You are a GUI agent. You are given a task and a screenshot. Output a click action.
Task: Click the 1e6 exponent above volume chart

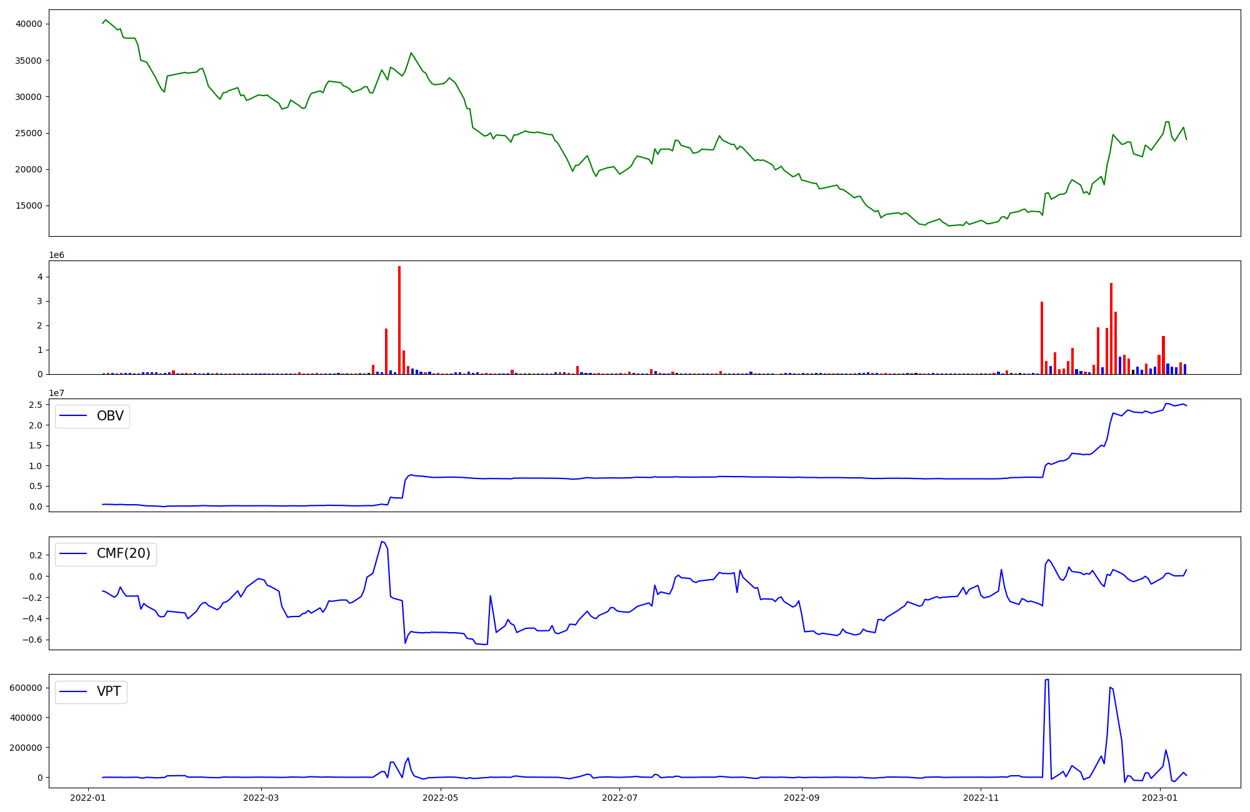(56, 255)
